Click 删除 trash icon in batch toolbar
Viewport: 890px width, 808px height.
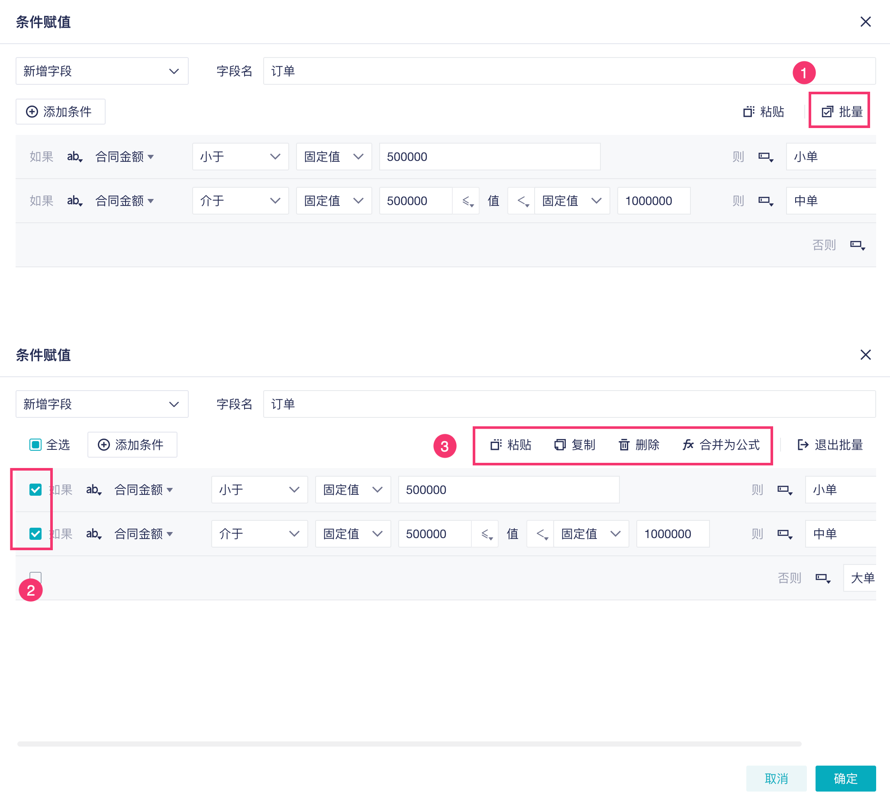[x=624, y=445]
